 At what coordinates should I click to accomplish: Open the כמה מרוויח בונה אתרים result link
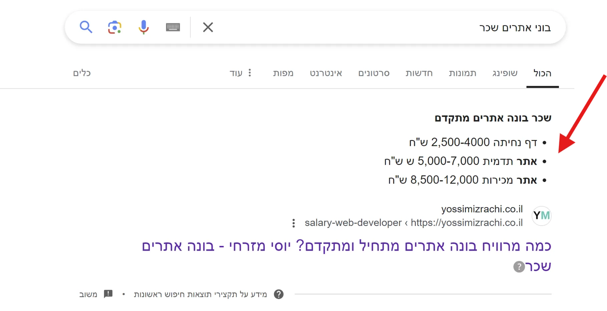pos(346,246)
